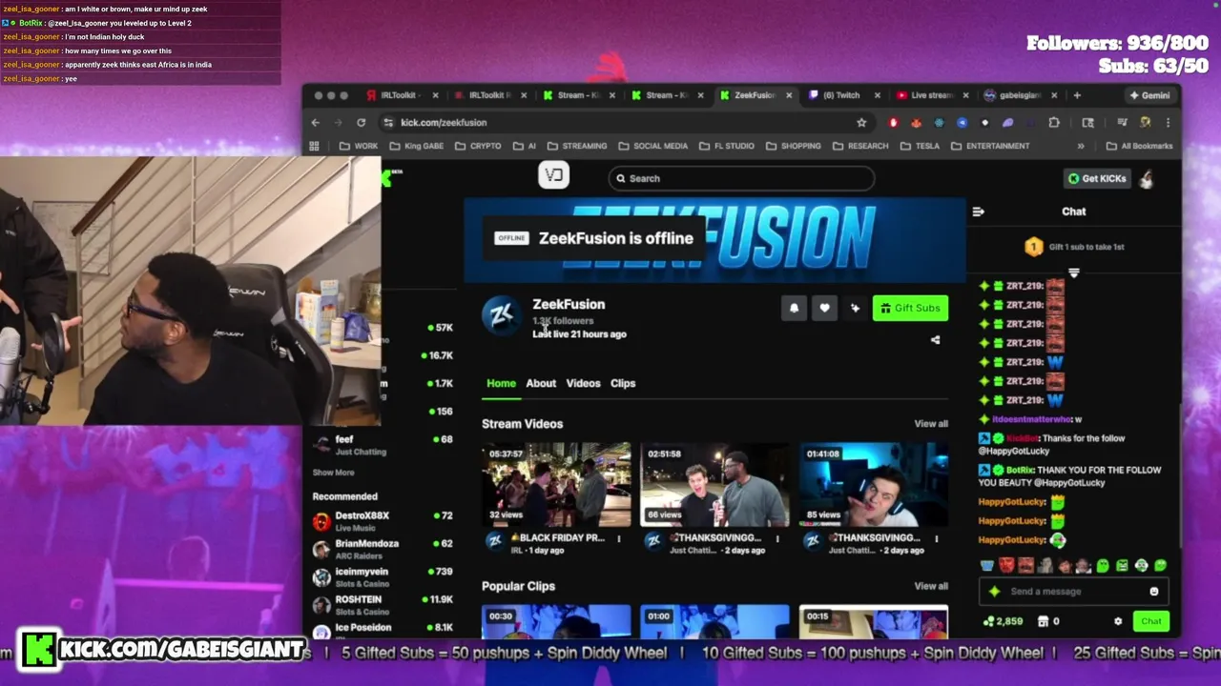Open BrianMendoza in Recommended

click(383, 549)
